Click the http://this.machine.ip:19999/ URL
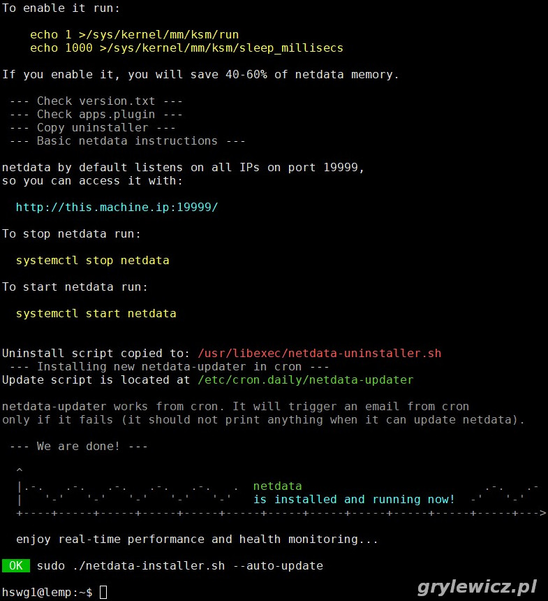Screen dimensions: 548x601 (117, 208)
